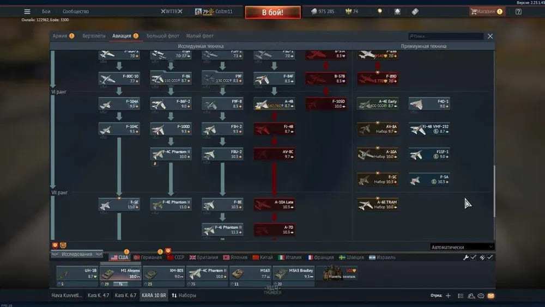This screenshot has width=545, height=307.
Task: Select the A-10A Late aircraft
Action: click(x=275, y=204)
